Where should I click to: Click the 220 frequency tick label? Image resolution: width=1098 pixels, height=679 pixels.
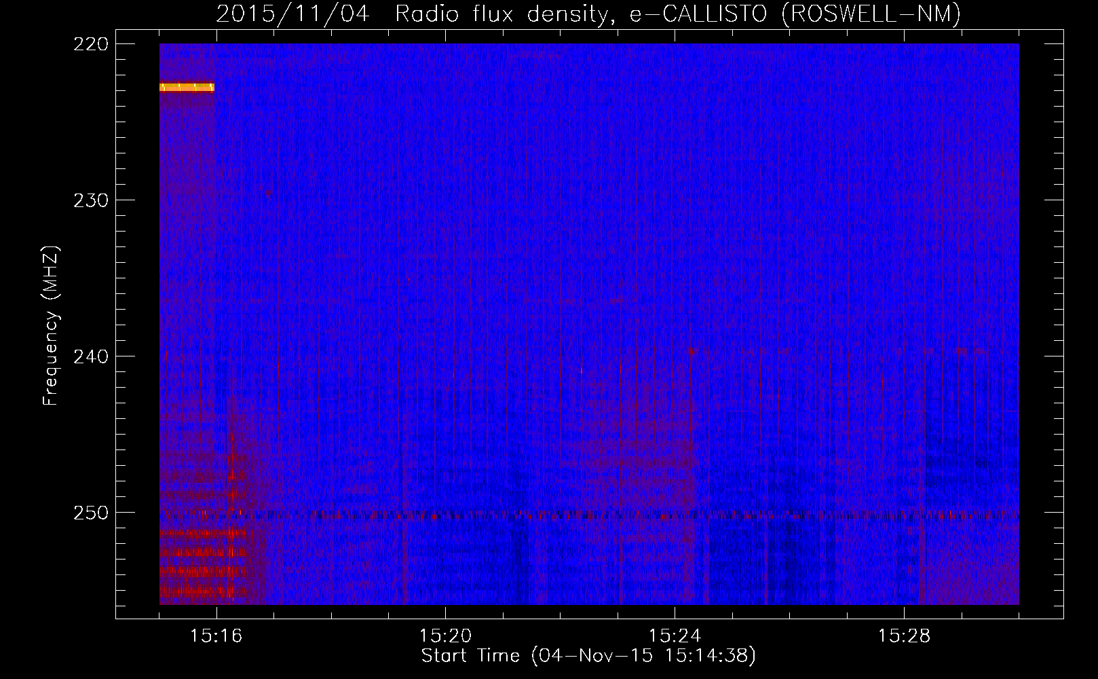(90, 44)
